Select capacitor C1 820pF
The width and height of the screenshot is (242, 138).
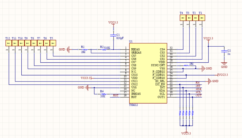[113, 35]
